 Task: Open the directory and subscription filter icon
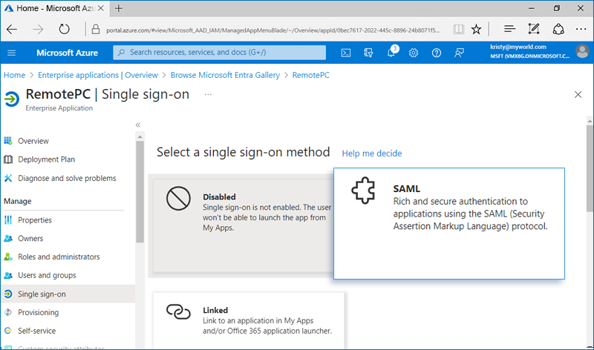368,53
